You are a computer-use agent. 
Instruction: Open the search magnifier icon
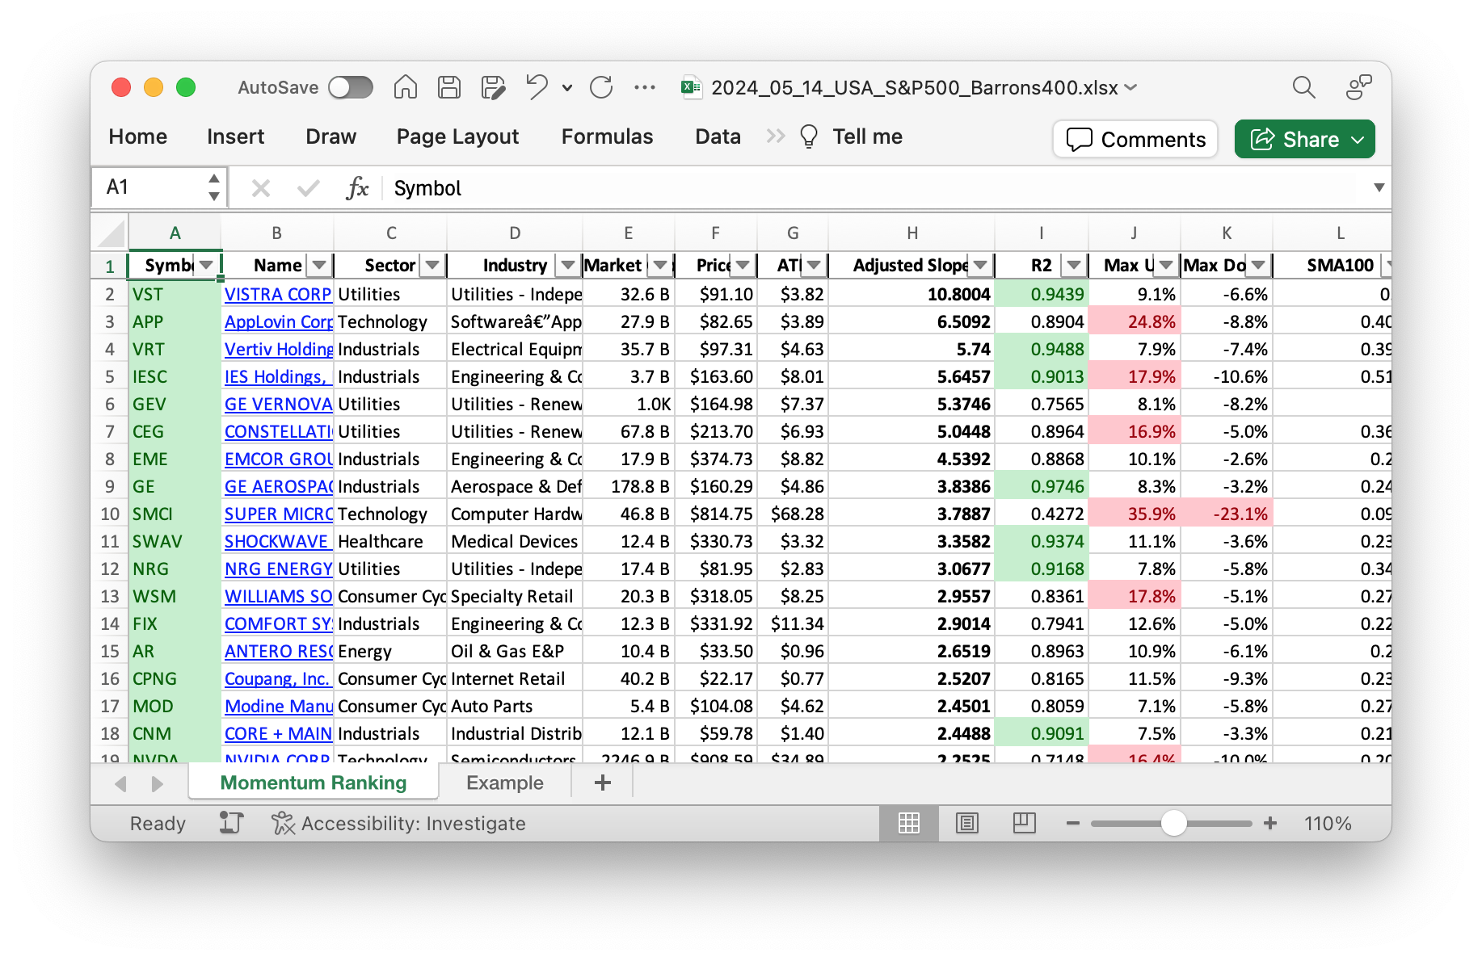pos(1303,87)
